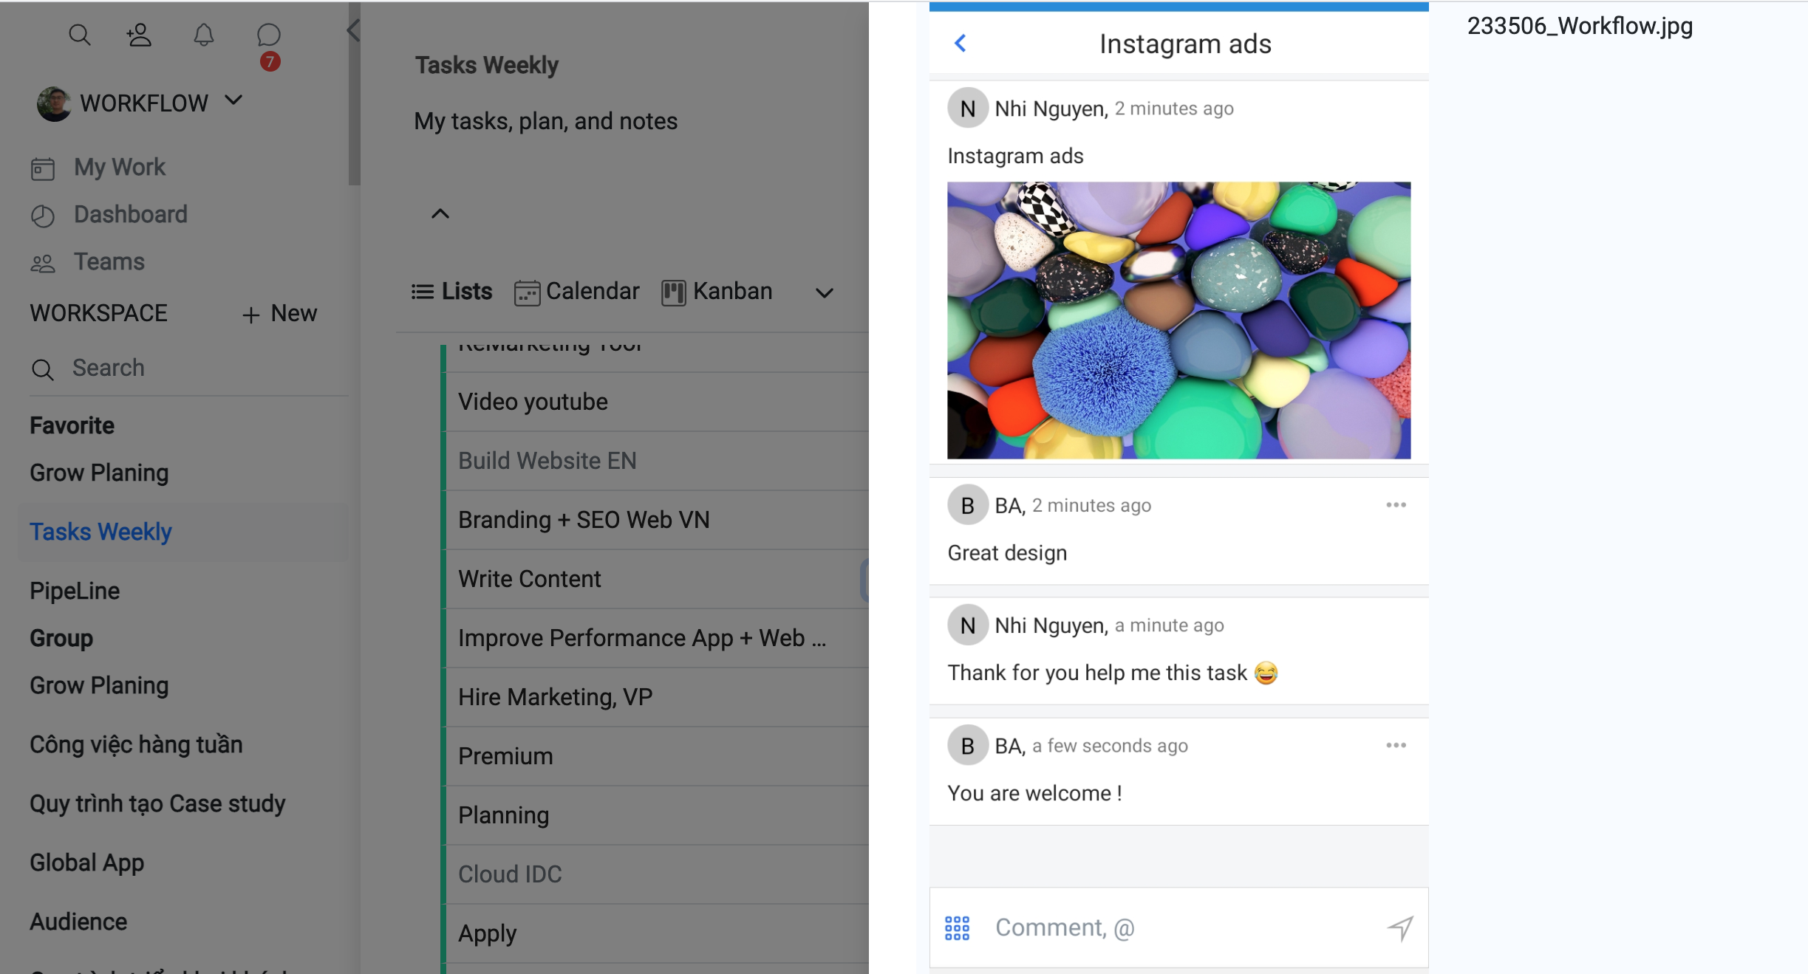Screen dimensions: 1808x974
Task: Click the workspace Search field
Action: click(188, 368)
